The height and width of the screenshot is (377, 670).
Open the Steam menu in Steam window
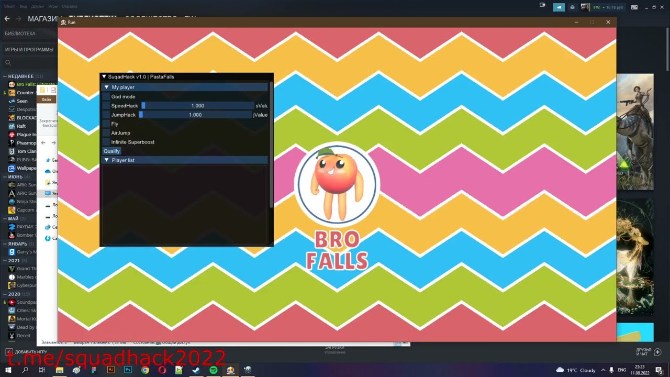point(10,6)
